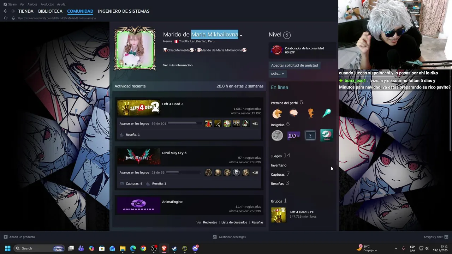Switch to the BIBLIOTECA tab
The image size is (452, 254).
click(x=50, y=11)
